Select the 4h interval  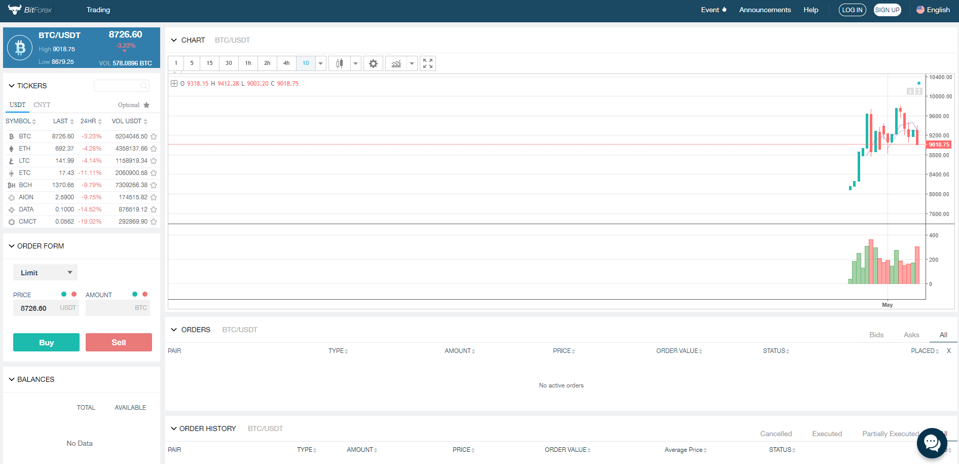[x=286, y=63]
